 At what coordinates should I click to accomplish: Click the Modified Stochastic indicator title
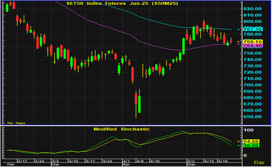[x=122, y=129]
